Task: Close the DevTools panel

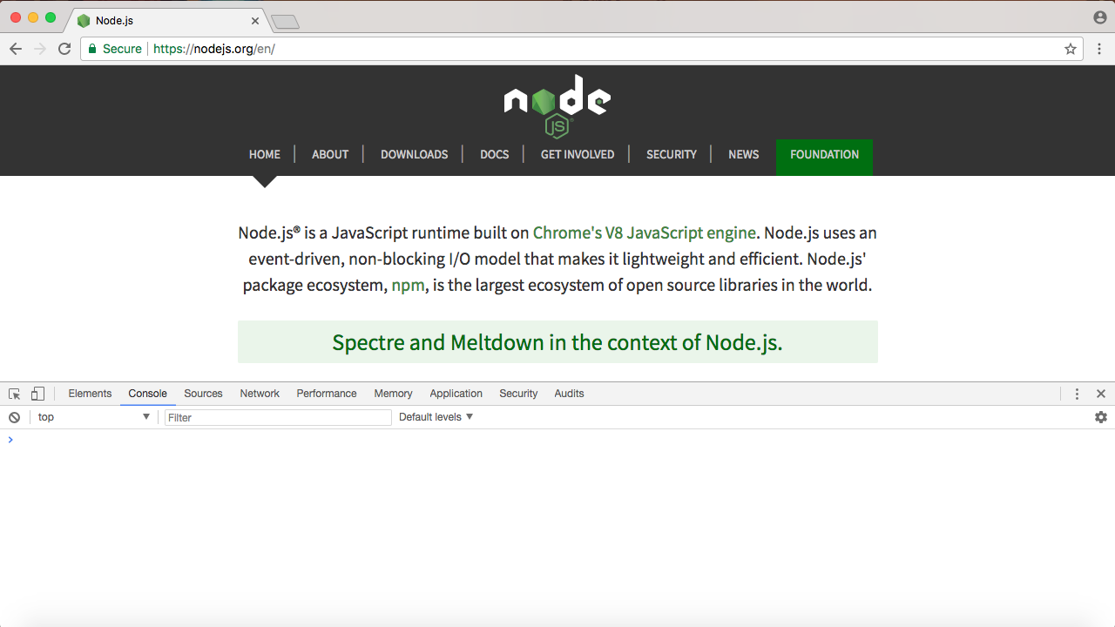Action: (1101, 394)
